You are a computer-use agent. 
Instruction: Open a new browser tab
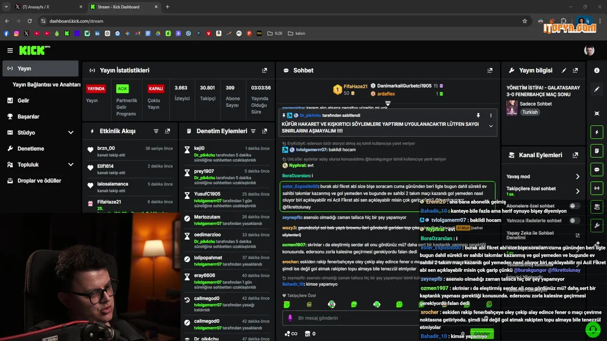(167, 7)
